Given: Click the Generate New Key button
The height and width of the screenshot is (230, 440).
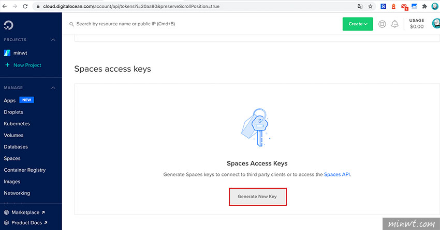Looking at the screenshot, I should 257,196.
